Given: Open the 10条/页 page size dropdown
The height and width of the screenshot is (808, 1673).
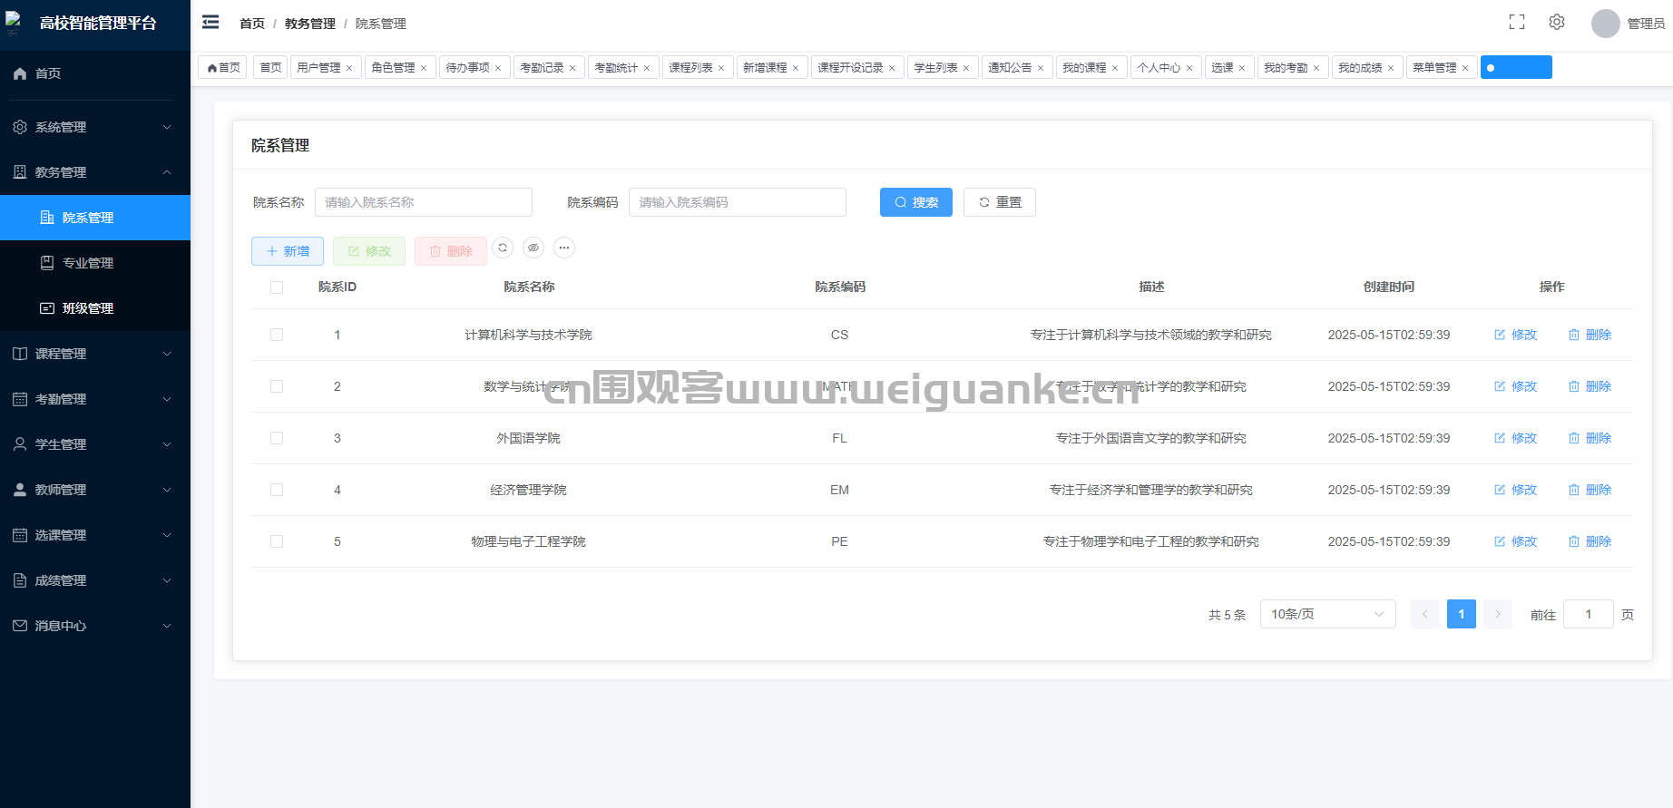Looking at the screenshot, I should [x=1326, y=614].
